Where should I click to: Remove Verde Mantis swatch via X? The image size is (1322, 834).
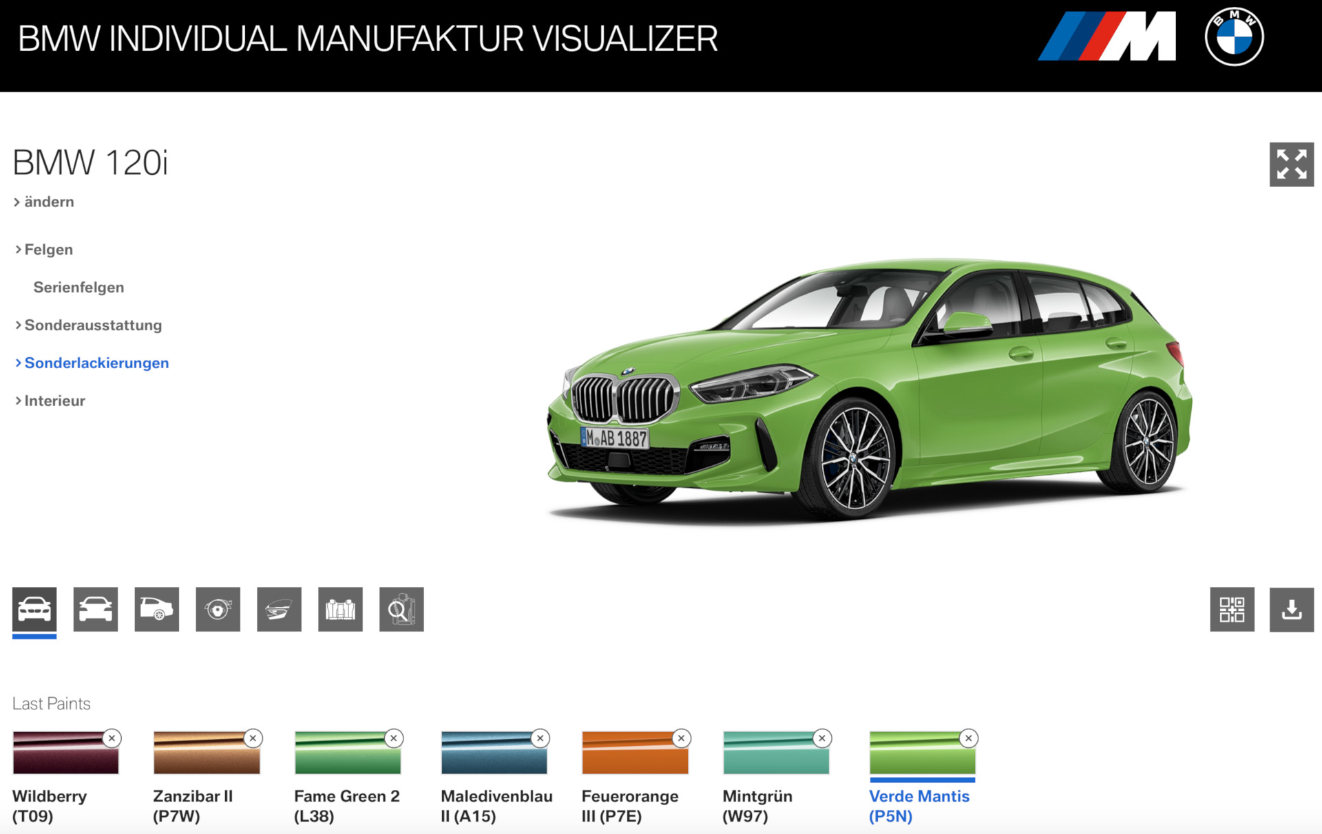tap(968, 738)
